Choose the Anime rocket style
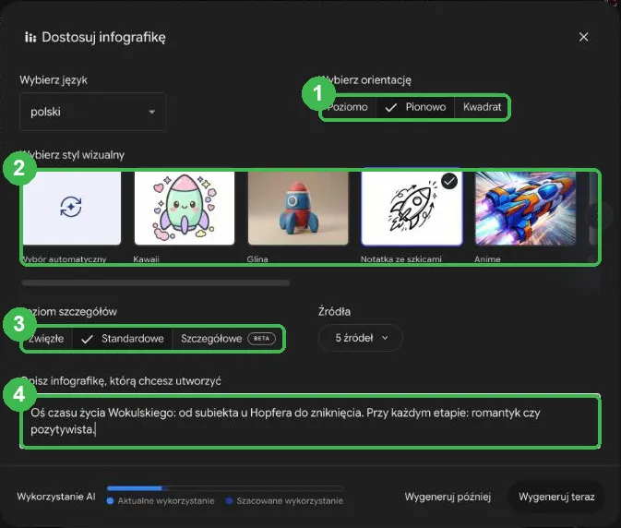 [525, 208]
